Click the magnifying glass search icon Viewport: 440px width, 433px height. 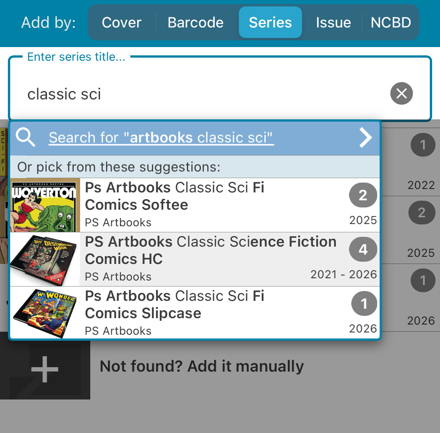click(x=26, y=137)
